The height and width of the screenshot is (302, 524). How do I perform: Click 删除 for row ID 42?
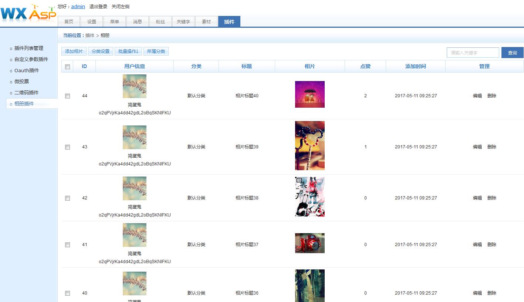tap(492, 198)
